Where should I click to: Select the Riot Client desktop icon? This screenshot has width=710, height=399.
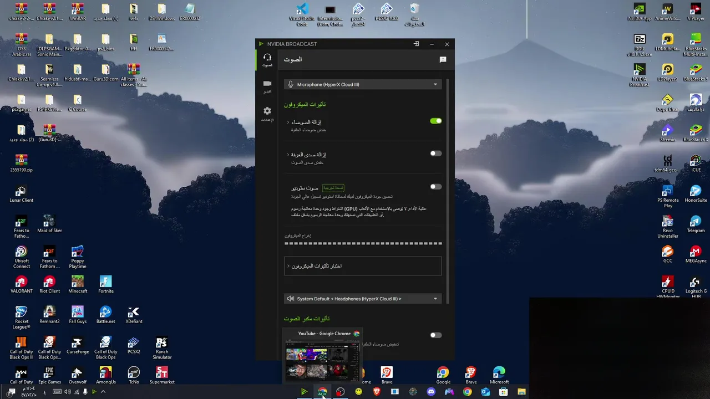coord(49,284)
